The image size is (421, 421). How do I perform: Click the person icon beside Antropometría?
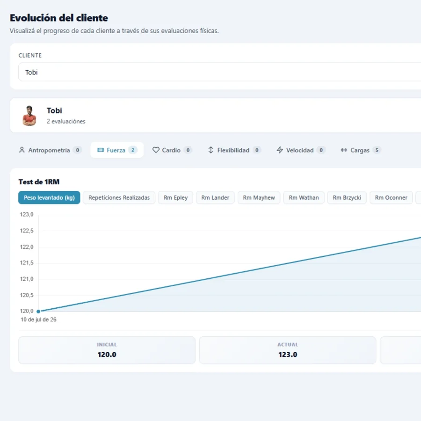22,150
